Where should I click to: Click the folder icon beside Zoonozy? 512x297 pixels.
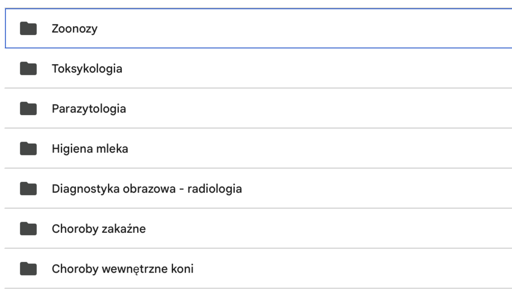(29, 29)
